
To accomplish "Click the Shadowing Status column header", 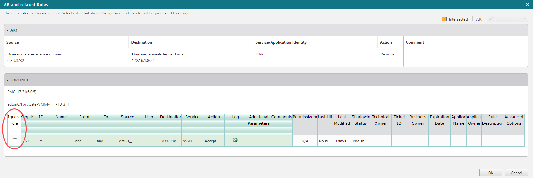I will (x=360, y=120).
